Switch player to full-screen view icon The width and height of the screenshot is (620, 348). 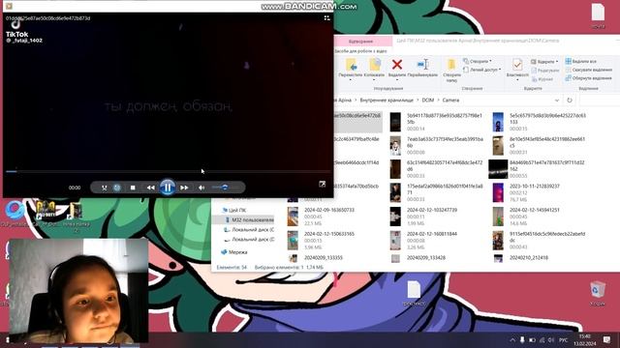tap(323, 185)
